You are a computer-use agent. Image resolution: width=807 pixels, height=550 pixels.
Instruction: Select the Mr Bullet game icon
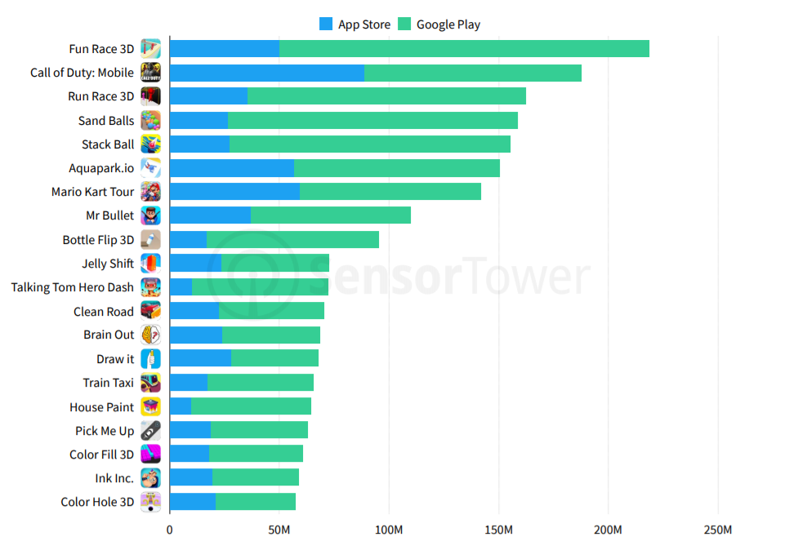151,215
